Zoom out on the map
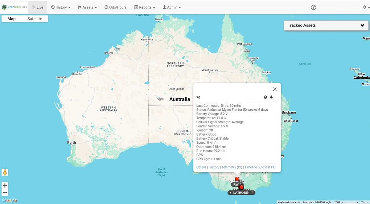Viewport: 370px width, 204px height. coord(5,193)
